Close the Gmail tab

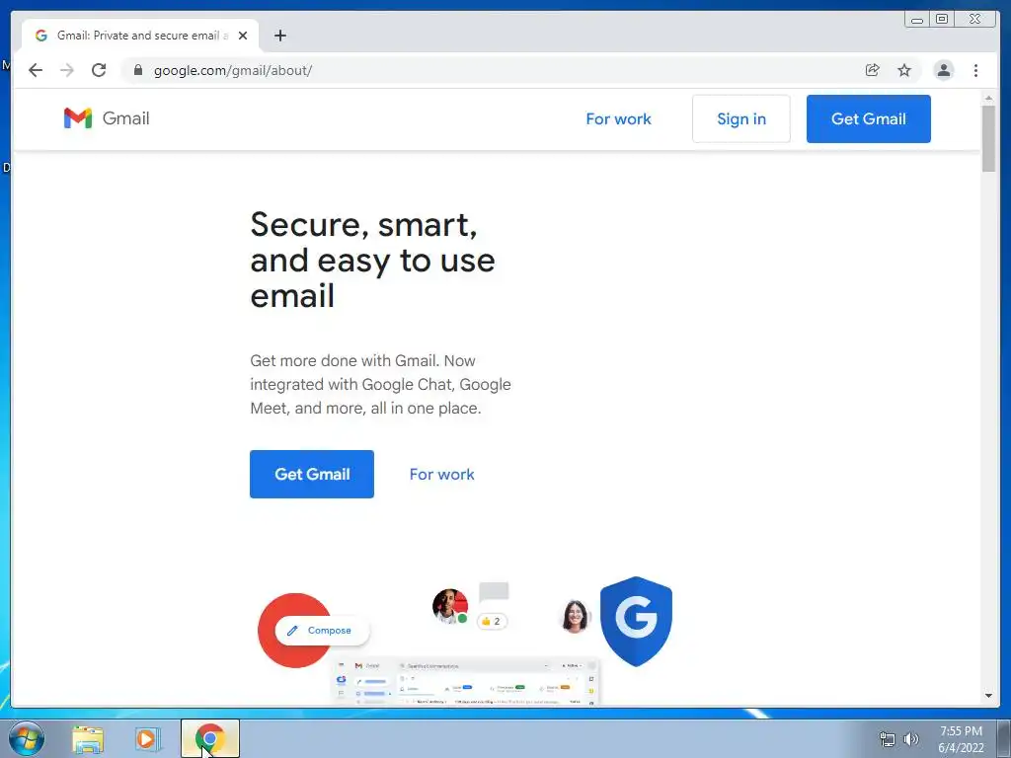pos(243,36)
